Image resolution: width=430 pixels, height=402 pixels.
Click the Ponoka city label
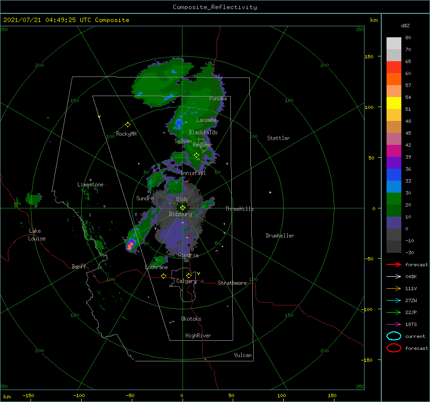(x=218, y=98)
